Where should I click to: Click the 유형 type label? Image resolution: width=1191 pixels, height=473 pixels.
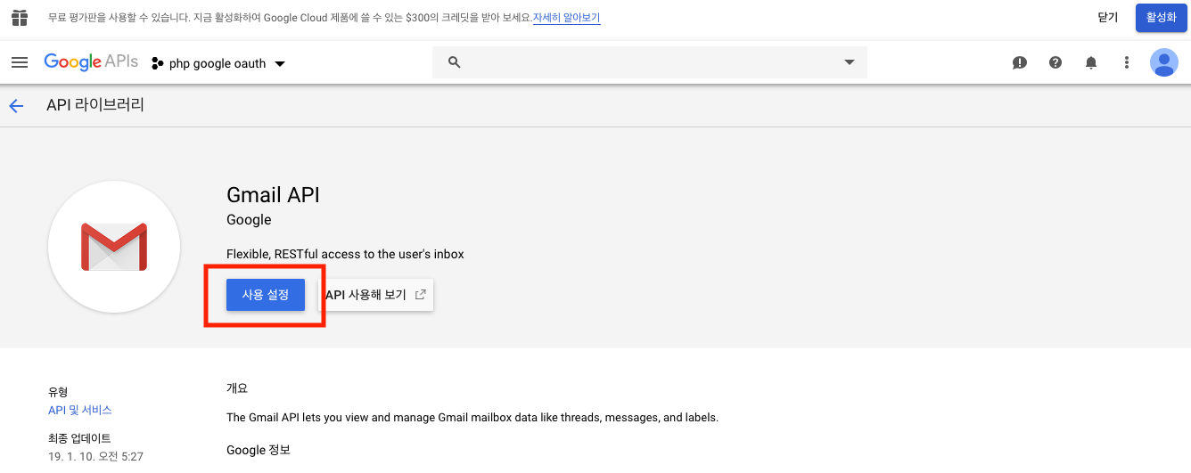tap(58, 392)
